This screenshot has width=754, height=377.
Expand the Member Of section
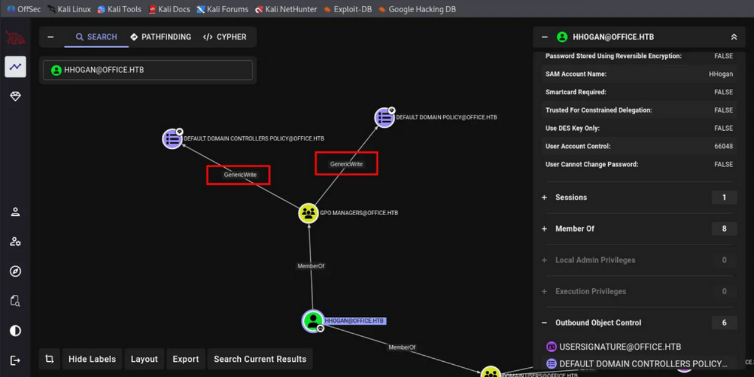pyautogui.click(x=544, y=229)
